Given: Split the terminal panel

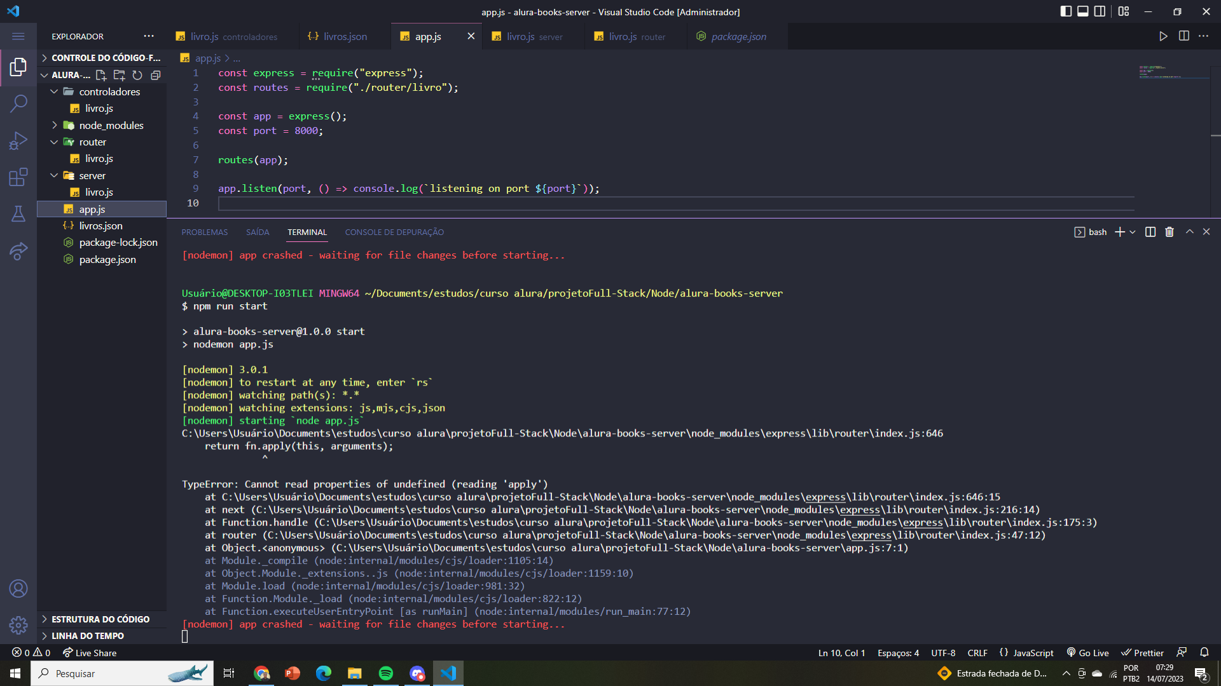Looking at the screenshot, I should click(x=1150, y=232).
